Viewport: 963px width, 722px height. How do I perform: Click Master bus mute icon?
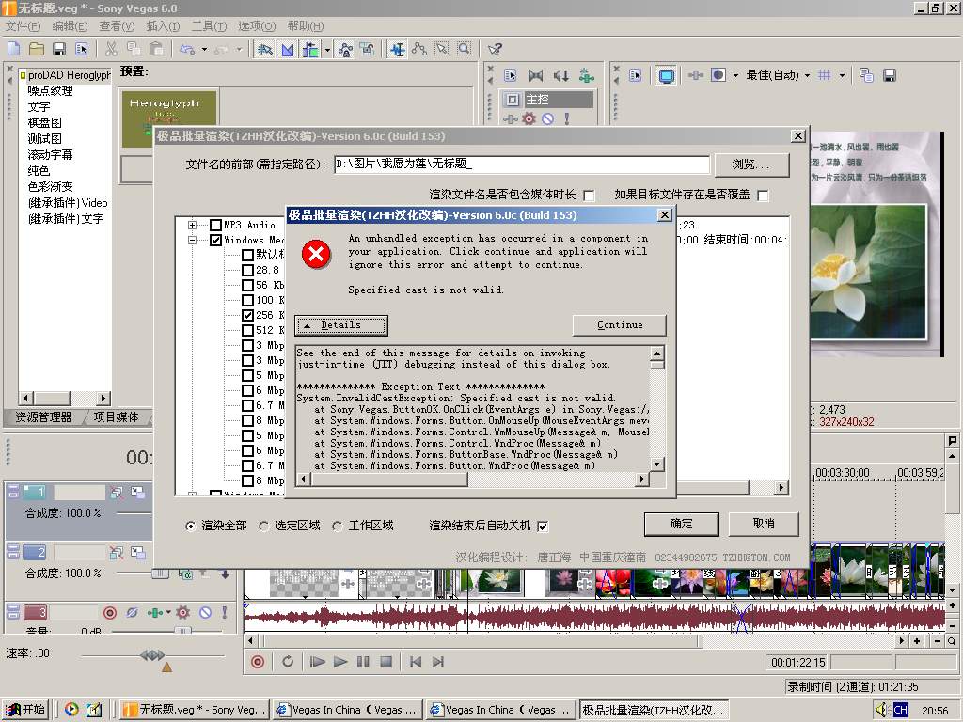pos(548,118)
